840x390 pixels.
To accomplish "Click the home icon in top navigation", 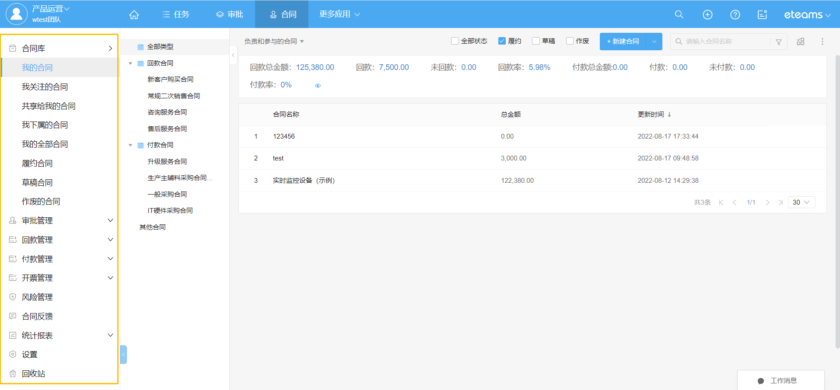I will coord(134,15).
